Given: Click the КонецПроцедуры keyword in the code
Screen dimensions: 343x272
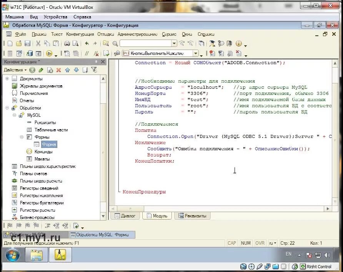Looking at the screenshot, I should (144, 192).
